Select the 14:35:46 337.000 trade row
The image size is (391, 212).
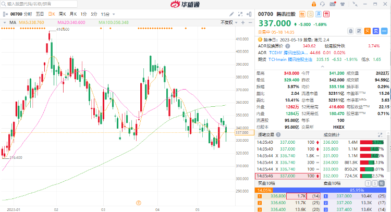tap(287, 176)
